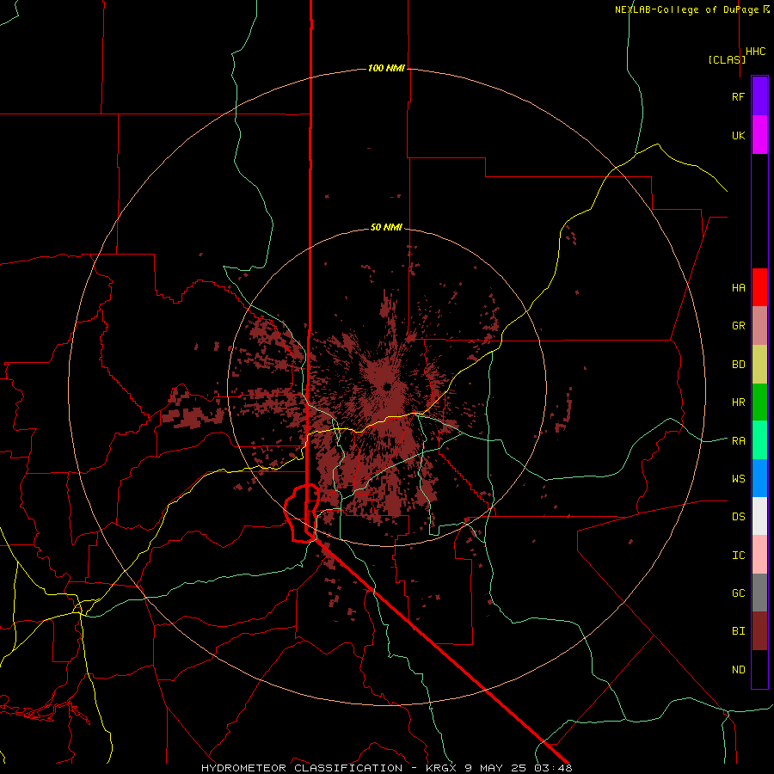Screen dimensions: 774x774
Task: Click the radar site center black dot
Action: coord(387,386)
